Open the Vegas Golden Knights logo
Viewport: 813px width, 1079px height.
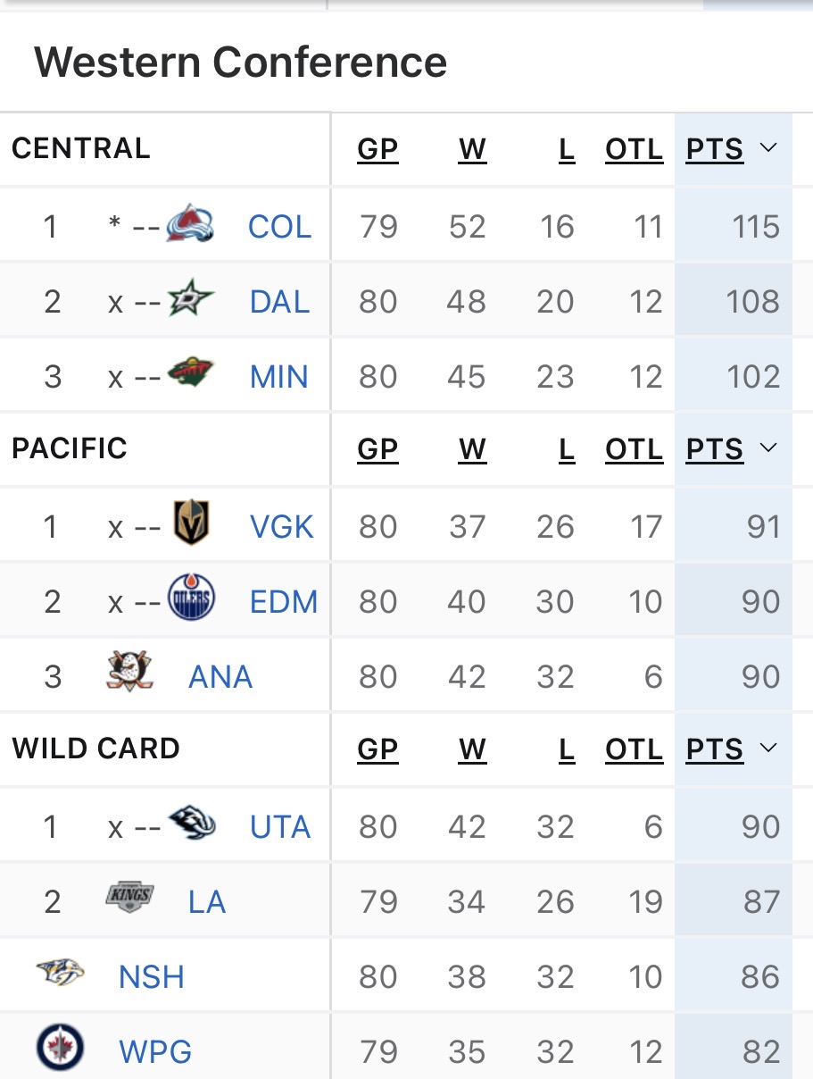pyautogui.click(x=191, y=524)
